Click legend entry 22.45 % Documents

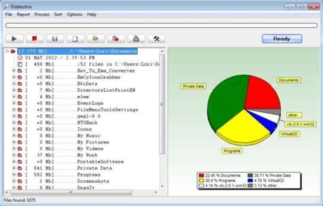click(x=220, y=176)
